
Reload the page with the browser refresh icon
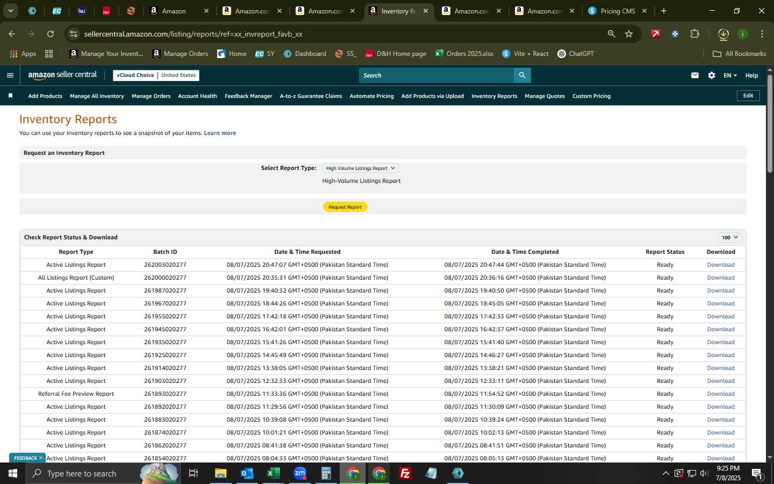coord(51,34)
